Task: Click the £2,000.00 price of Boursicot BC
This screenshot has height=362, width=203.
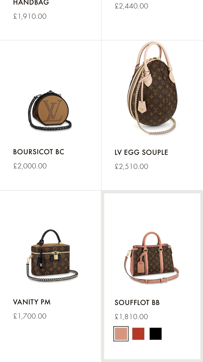Action: tap(30, 166)
